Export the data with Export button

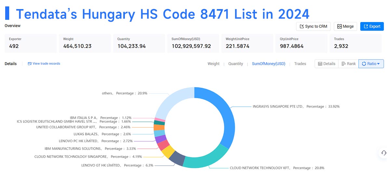point(372,26)
